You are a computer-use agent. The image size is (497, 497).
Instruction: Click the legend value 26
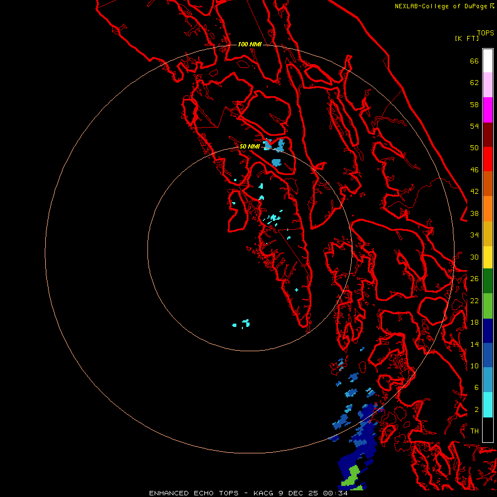coord(474,279)
